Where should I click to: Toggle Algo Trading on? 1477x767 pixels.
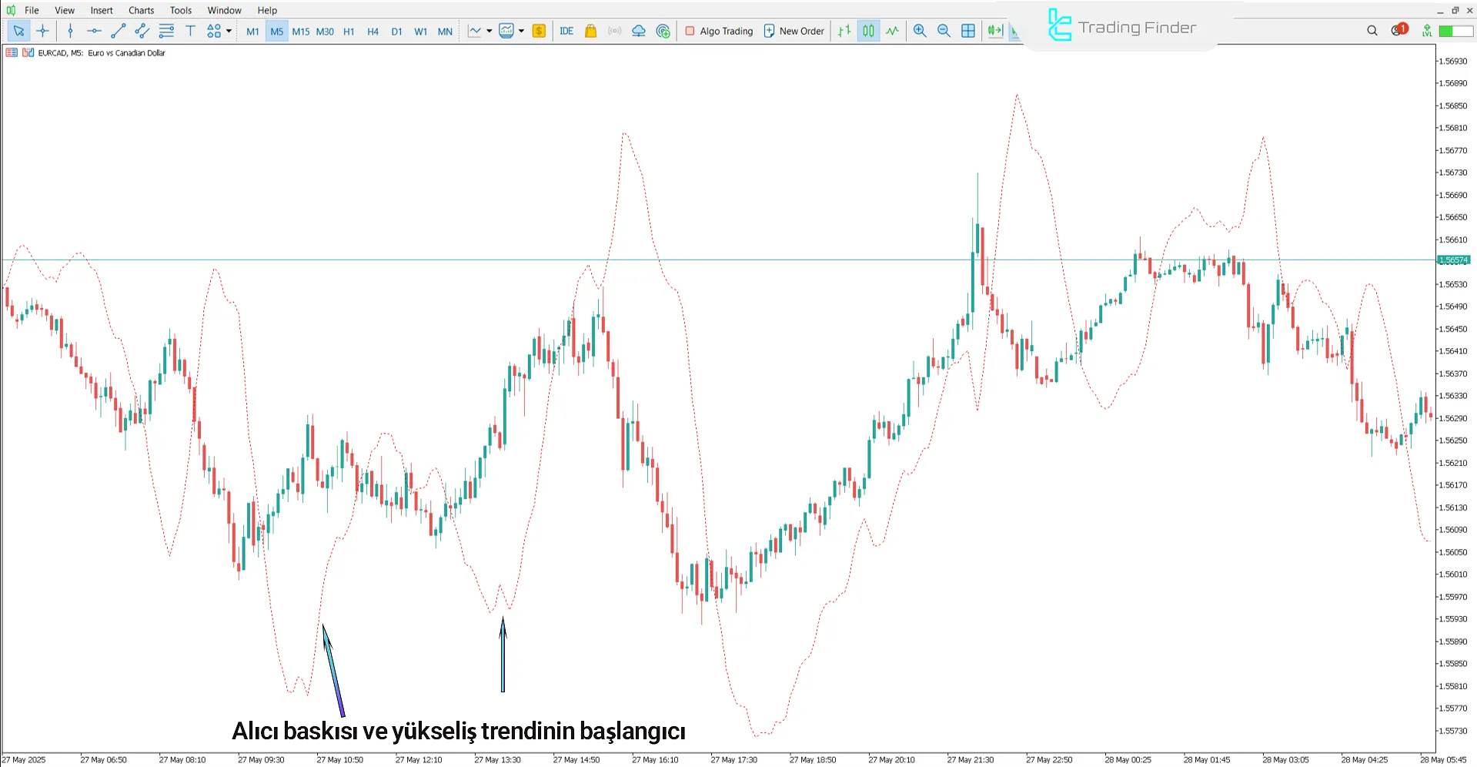718,31
